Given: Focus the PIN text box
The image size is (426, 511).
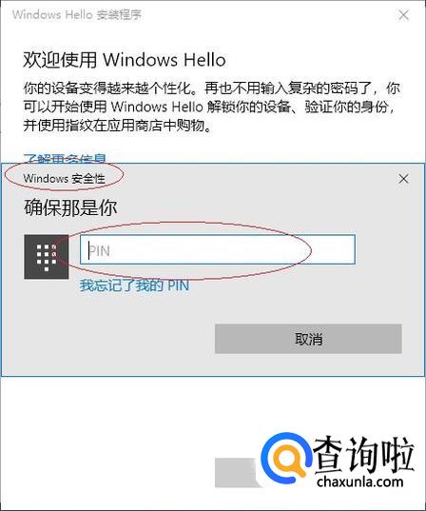Looking at the screenshot, I should (218, 249).
